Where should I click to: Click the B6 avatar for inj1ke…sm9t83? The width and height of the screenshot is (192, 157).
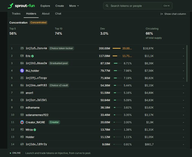tap(22, 85)
